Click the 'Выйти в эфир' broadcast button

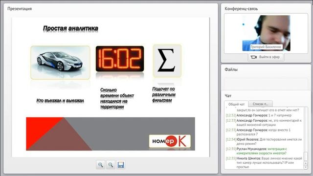(266, 57)
